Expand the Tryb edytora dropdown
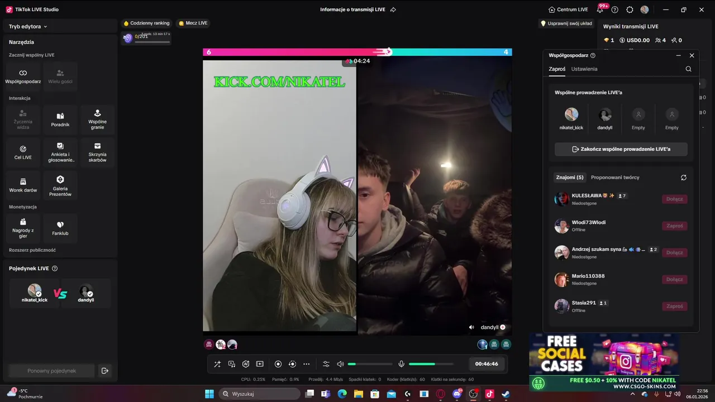 point(28,26)
